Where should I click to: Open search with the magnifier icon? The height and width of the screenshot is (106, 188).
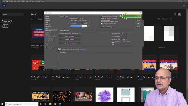coord(184,6)
